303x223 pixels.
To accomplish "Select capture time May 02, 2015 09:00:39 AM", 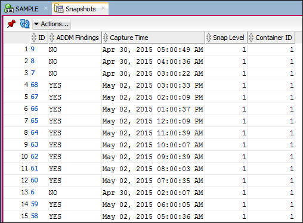I will (x=153, y=157).
